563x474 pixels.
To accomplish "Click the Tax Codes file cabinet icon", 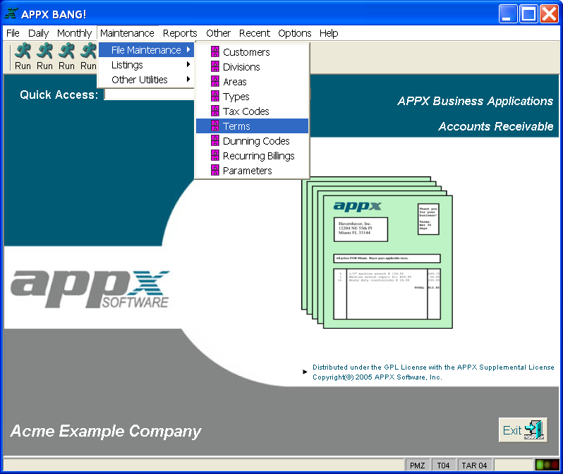I will [214, 111].
